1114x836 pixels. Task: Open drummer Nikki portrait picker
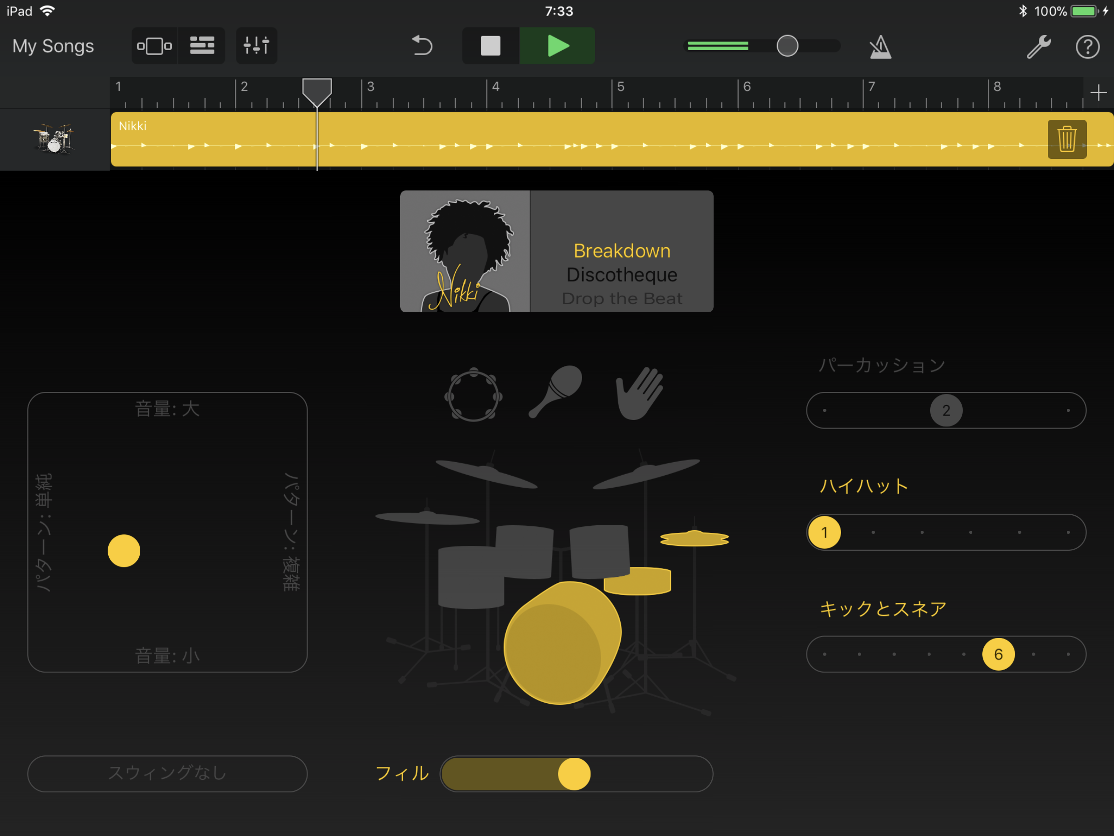click(465, 252)
